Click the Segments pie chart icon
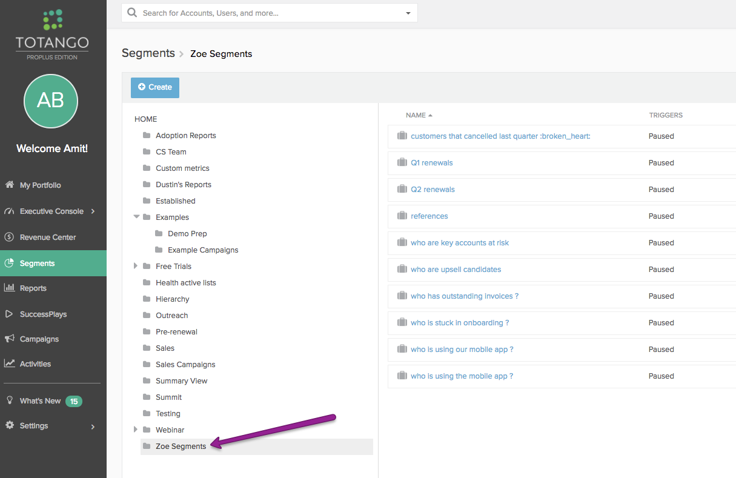Viewport: 736px width, 478px height. coord(9,264)
